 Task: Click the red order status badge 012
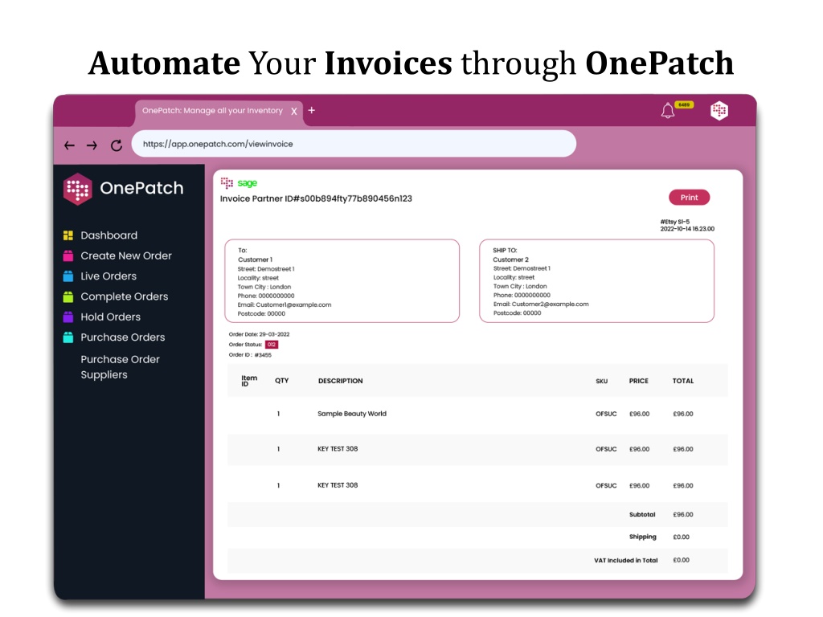272,345
